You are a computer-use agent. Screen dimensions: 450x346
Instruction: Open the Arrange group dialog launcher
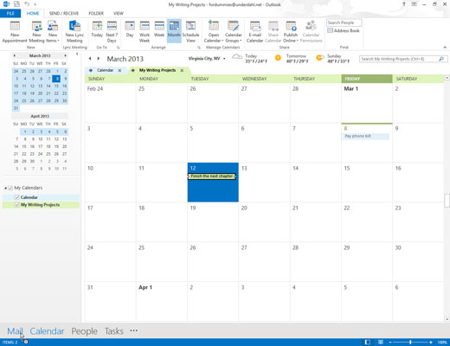[x=199, y=48]
